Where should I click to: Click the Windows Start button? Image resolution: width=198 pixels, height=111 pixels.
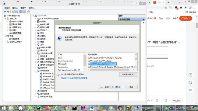[4, 108]
